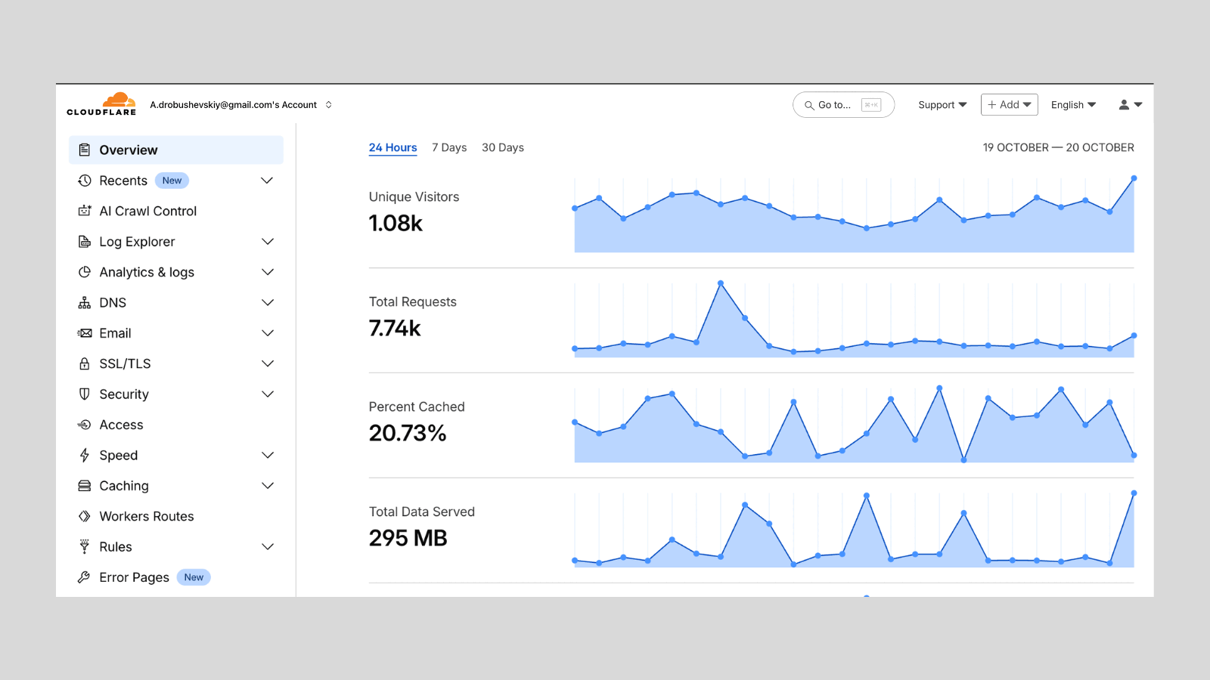Click the Speed lightning bolt icon
Viewport: 1210px width, 680px height.
point(85,455)
